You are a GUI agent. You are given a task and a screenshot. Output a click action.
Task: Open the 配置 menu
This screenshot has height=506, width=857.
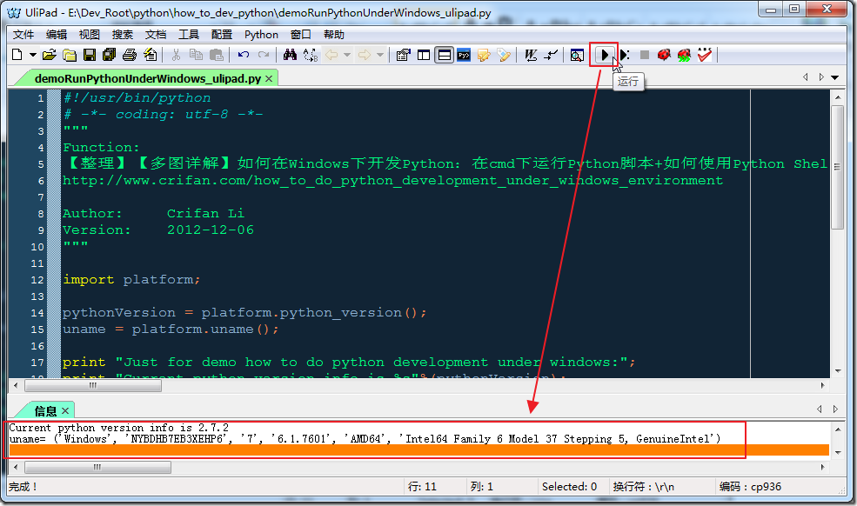pos(222,35)
